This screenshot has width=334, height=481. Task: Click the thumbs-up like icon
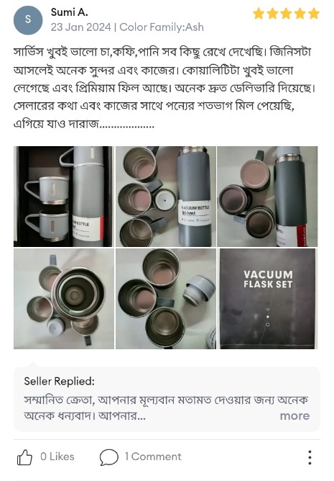click(x=24, y=457)
